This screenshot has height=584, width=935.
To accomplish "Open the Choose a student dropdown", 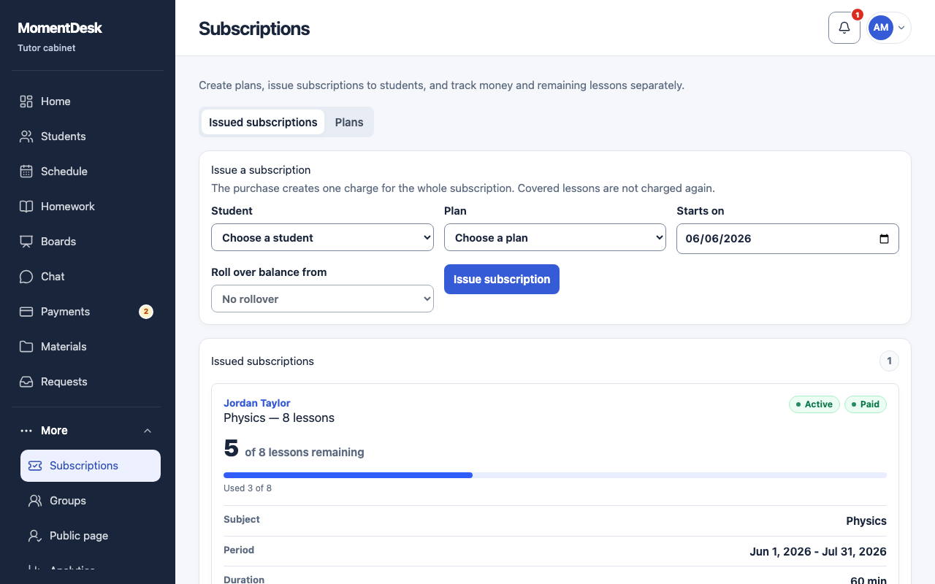I will click(x=322, y=237).
